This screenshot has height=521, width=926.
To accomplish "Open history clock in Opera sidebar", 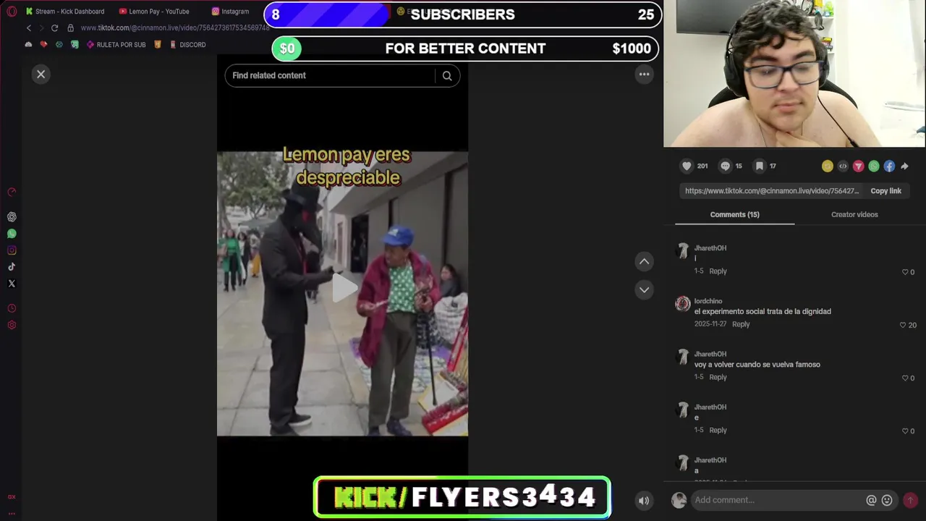I will tap(12, 308).
